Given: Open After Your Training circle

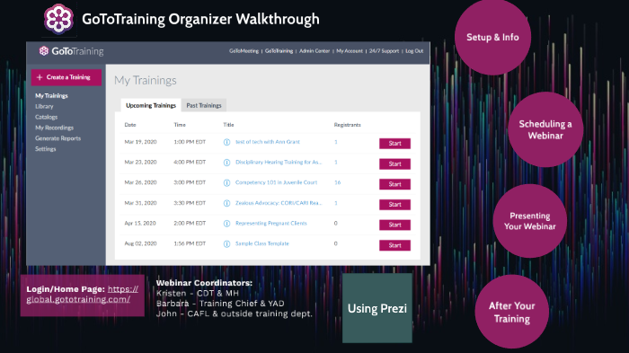Looking at the screenshot, I should [x=512, y=312].
